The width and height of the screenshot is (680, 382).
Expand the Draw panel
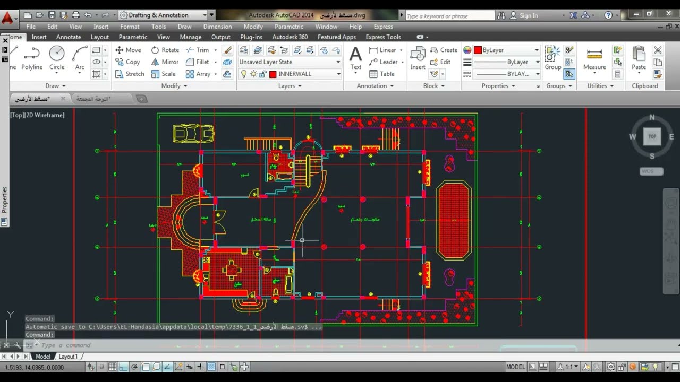[x=55, y=86]
